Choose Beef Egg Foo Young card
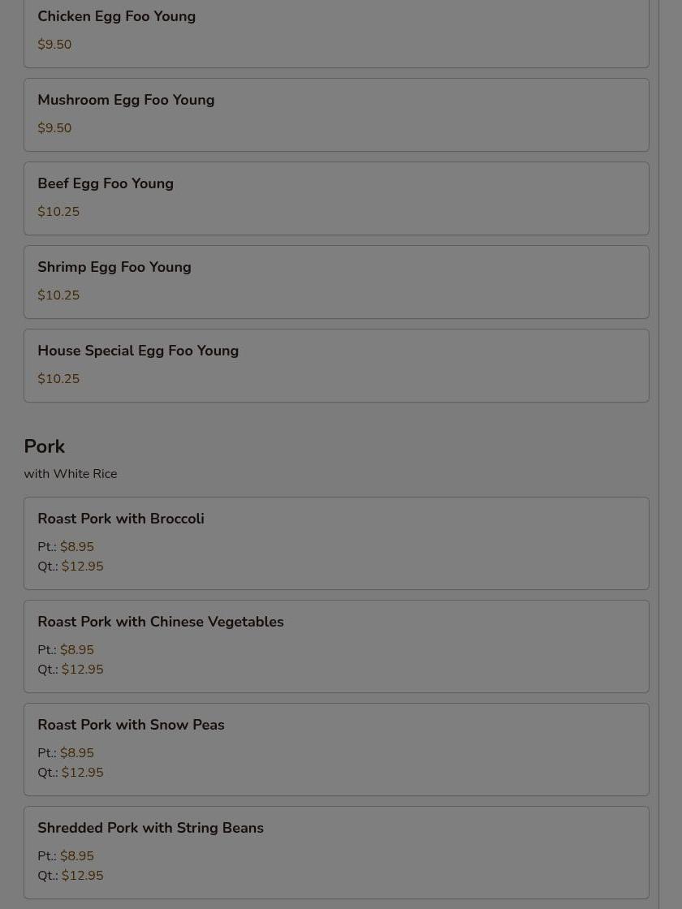The width and height of the screenshot is (682, 909). click(336, 198)
